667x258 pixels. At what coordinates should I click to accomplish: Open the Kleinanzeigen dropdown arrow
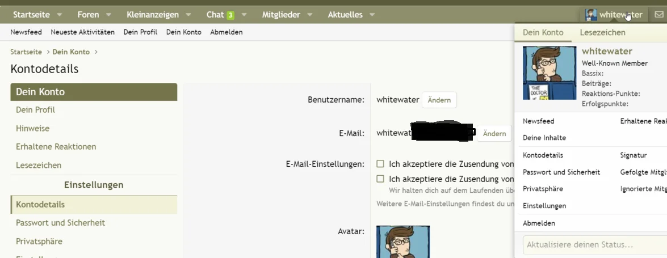pos(188,15)
